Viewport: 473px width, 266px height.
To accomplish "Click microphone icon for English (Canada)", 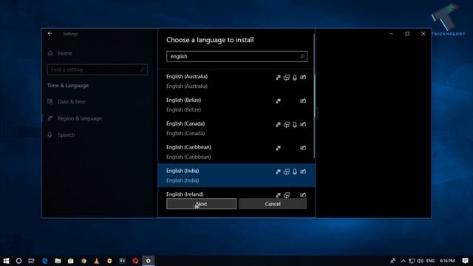I will point(295,125).
